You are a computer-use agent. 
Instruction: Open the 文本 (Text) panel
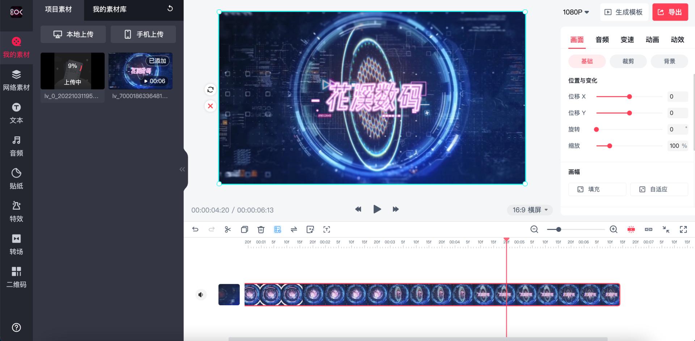pos(16,113)
